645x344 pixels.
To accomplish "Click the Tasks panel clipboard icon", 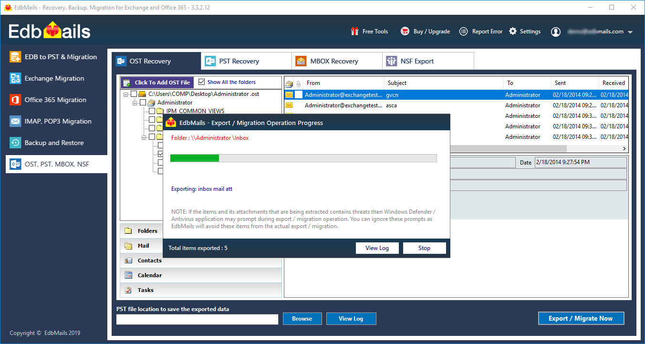I will coord(128,290).
